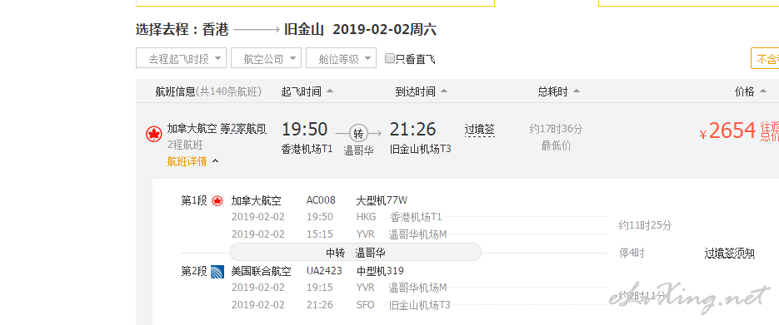Click flight number AC008
The image size is (779, 325).
pyautogui.click(x=321, y=200)
